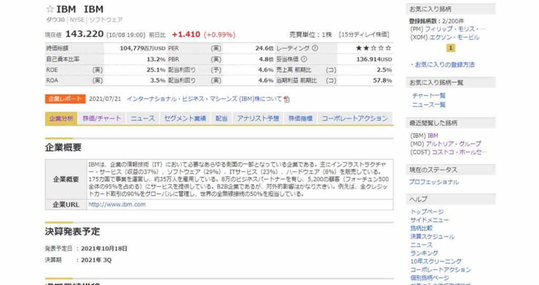
Task: Click the 企業レポート orange label
Action: click(65, 99)
